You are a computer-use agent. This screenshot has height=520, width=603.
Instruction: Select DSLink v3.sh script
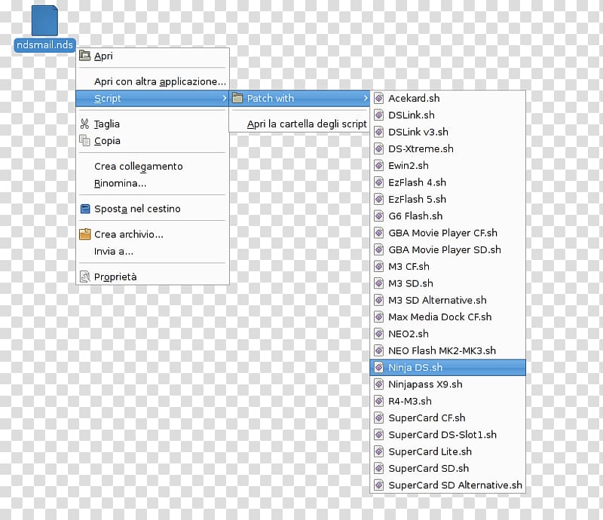pos(448,132)
